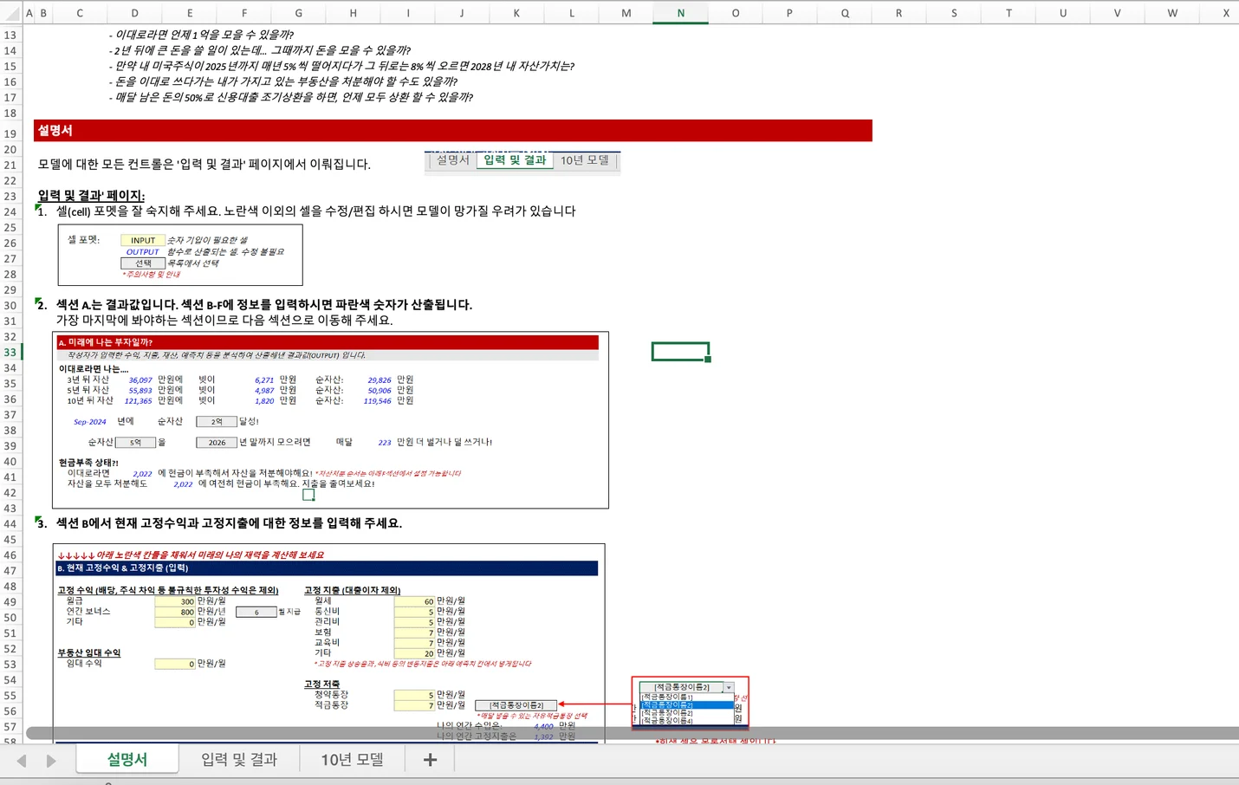The width and height of the screenshot is (1239, 785).
Task: Click the text '모델에 대한 모든 컨트롤은...'
Action: [204, 164]
